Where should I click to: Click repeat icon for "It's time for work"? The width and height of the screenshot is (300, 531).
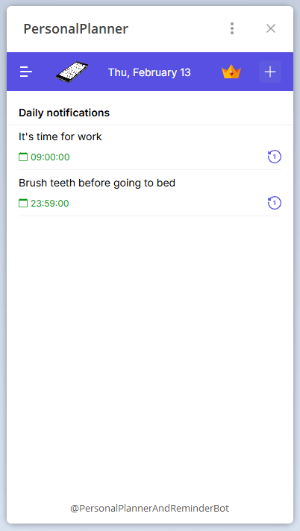coord(275,157)
